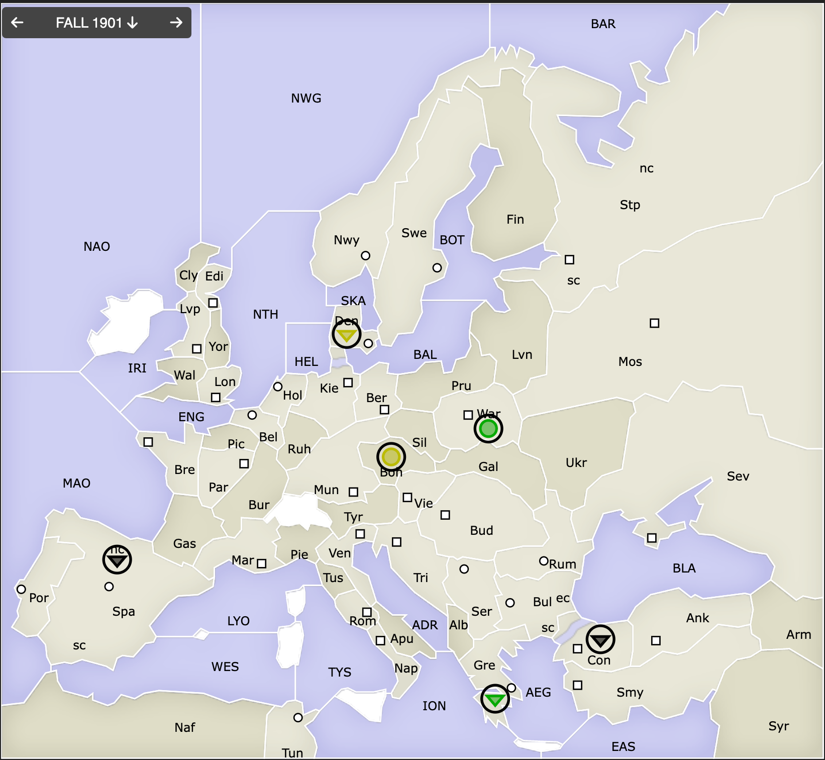This screenshot has height=760, width=825.
Task: Click the Munich supply center square
Action: [354, 492]
